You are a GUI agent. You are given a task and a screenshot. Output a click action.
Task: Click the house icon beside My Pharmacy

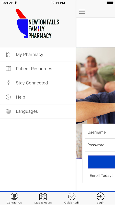coord(8,54)
